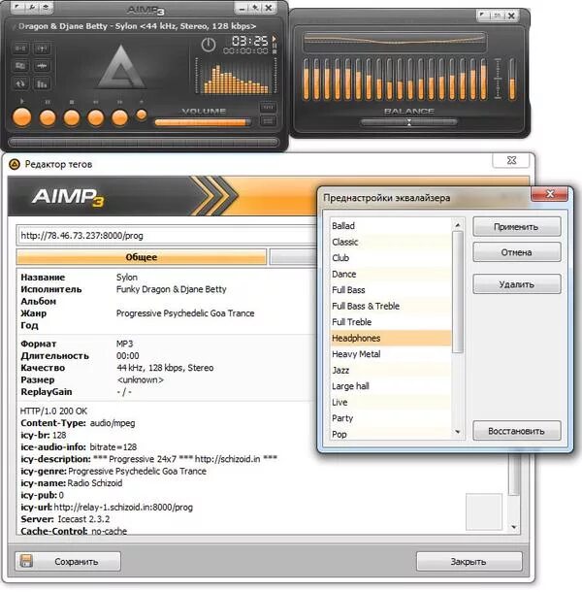
Task: Click the button left of the waveform icon
Action: (x=20, y=66)
